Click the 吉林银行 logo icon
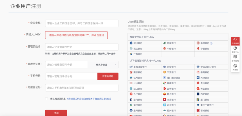The image size is (242, 116). [165, 89]
